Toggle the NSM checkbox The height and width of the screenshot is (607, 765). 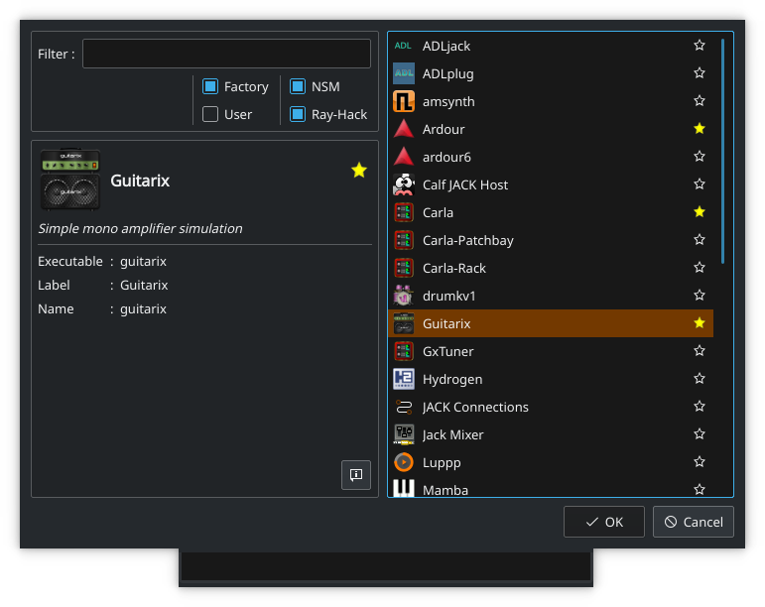[298, 86]
